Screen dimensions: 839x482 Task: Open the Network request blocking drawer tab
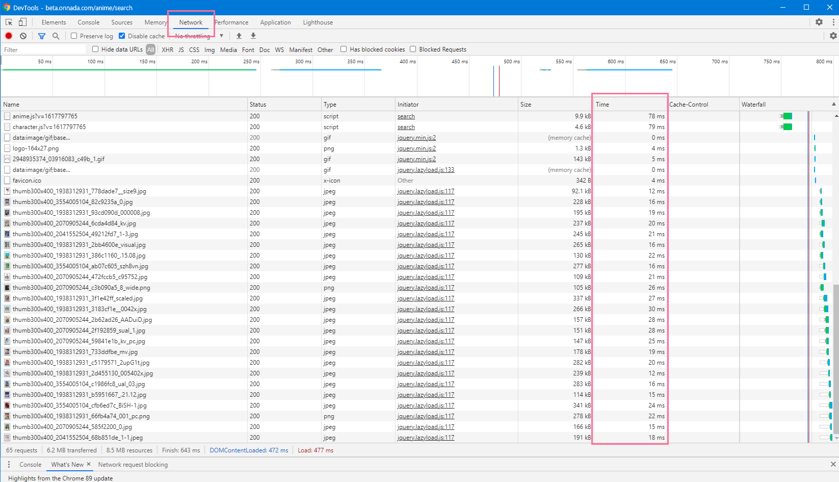pos(133,465)
